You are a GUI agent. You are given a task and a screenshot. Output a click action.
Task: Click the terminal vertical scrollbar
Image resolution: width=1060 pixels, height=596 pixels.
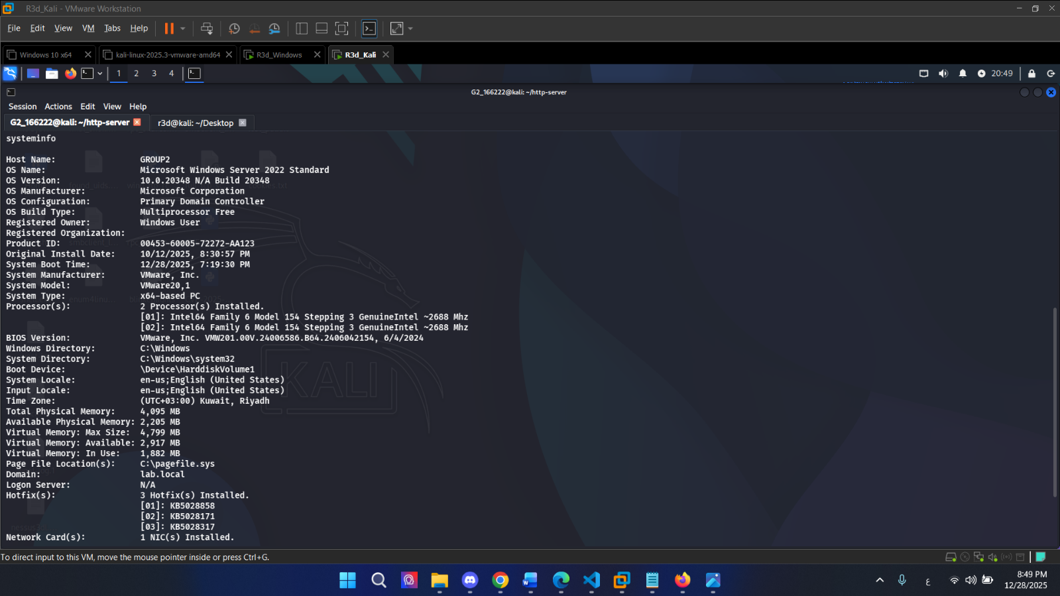click(1055, 401)
